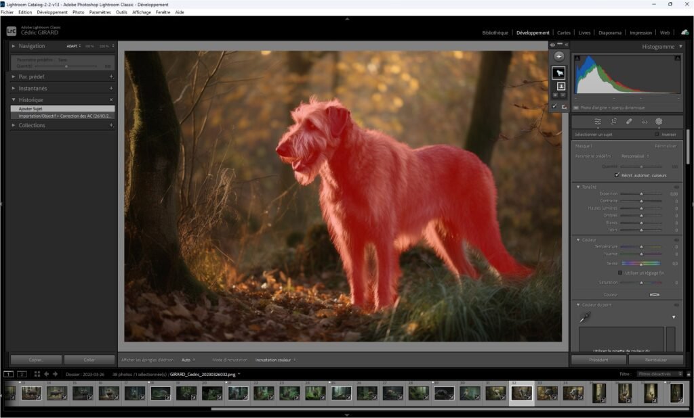694x418 pixels.
Task: Click the Réinitialiser button for Masque 1
Action: pos(667,145)
